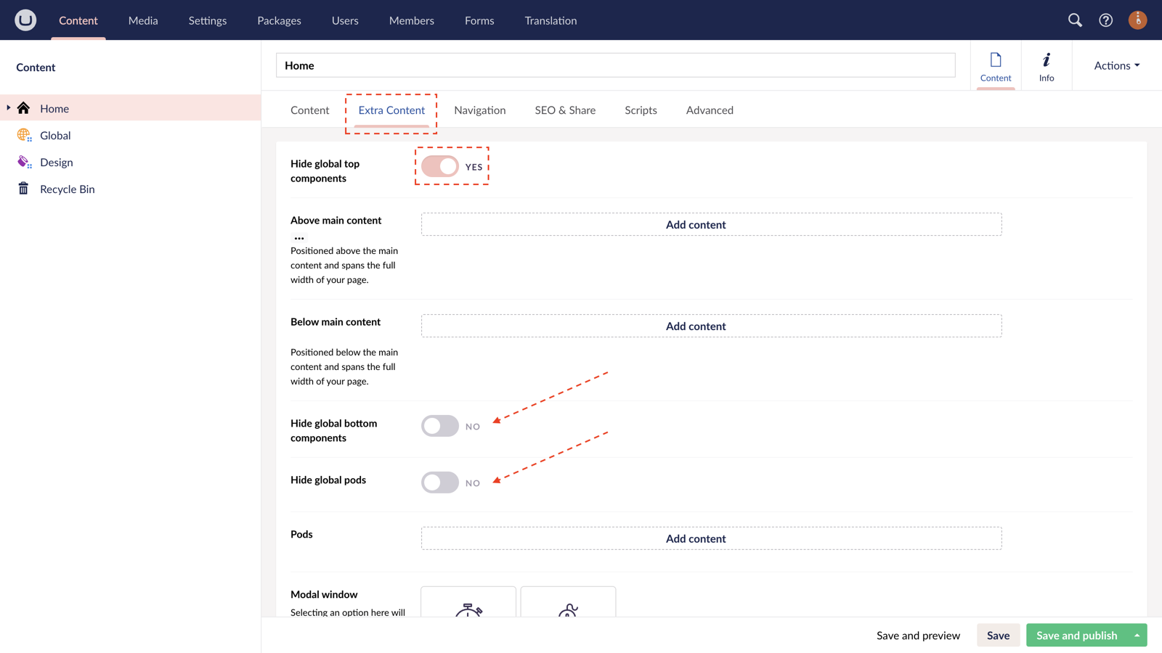This screenshot has width=1162, height=653.
Task: Switch to the Navigation tab
Action: 479,110
